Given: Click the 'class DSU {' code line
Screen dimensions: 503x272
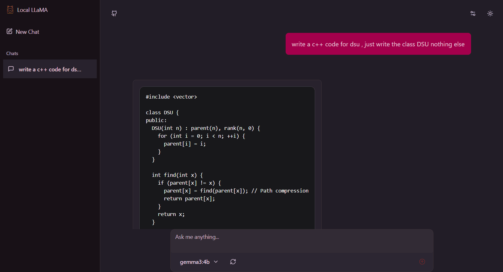Looking at the screenshot, I should pos(162,113).
